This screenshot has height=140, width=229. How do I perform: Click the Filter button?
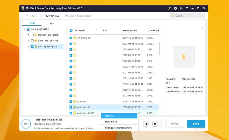pos(31,16)
